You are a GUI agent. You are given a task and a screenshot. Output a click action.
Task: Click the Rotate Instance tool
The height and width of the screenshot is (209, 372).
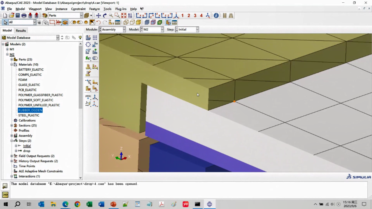point(88,51)
